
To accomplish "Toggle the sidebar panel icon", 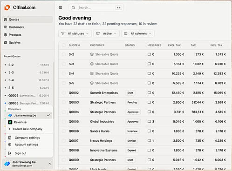I will (x=61, y=7).
